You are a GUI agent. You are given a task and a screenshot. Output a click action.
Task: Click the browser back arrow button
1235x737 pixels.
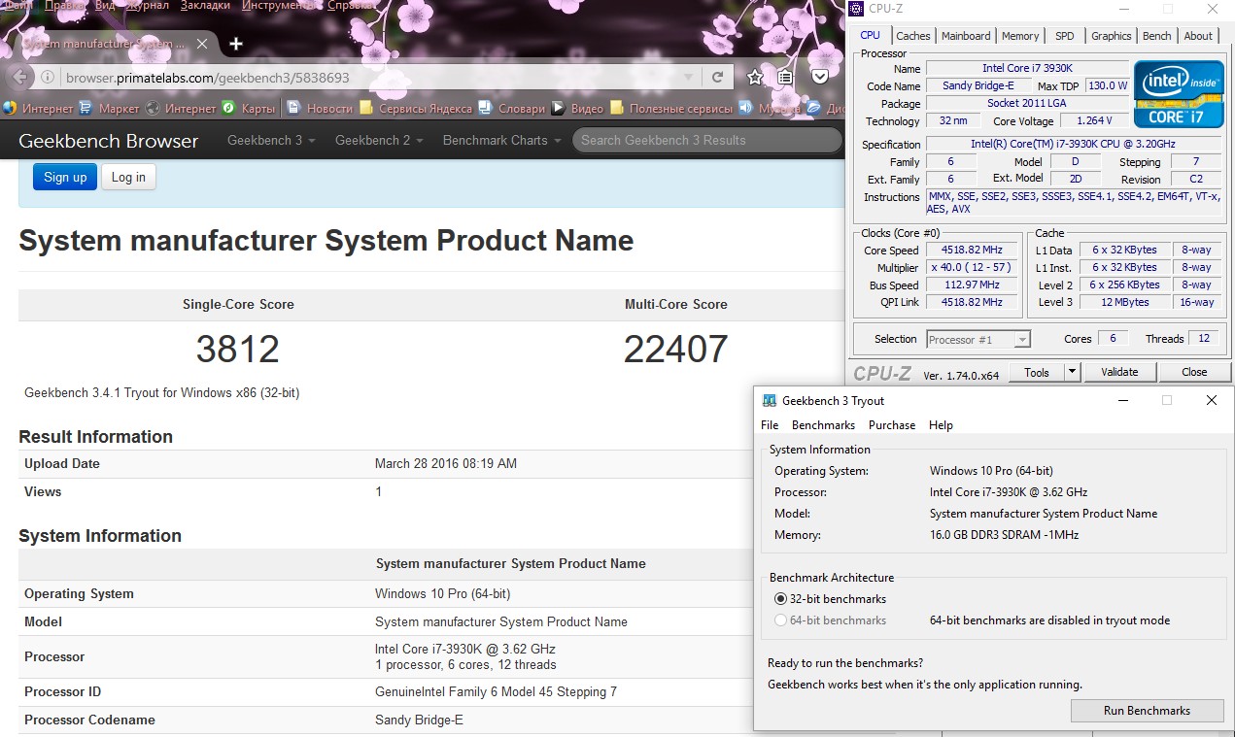pos(21,78)
